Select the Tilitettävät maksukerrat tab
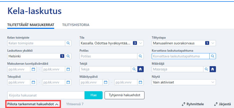This screenshot has height=108, width=234. pyautogui.click(x=31, y=25)
